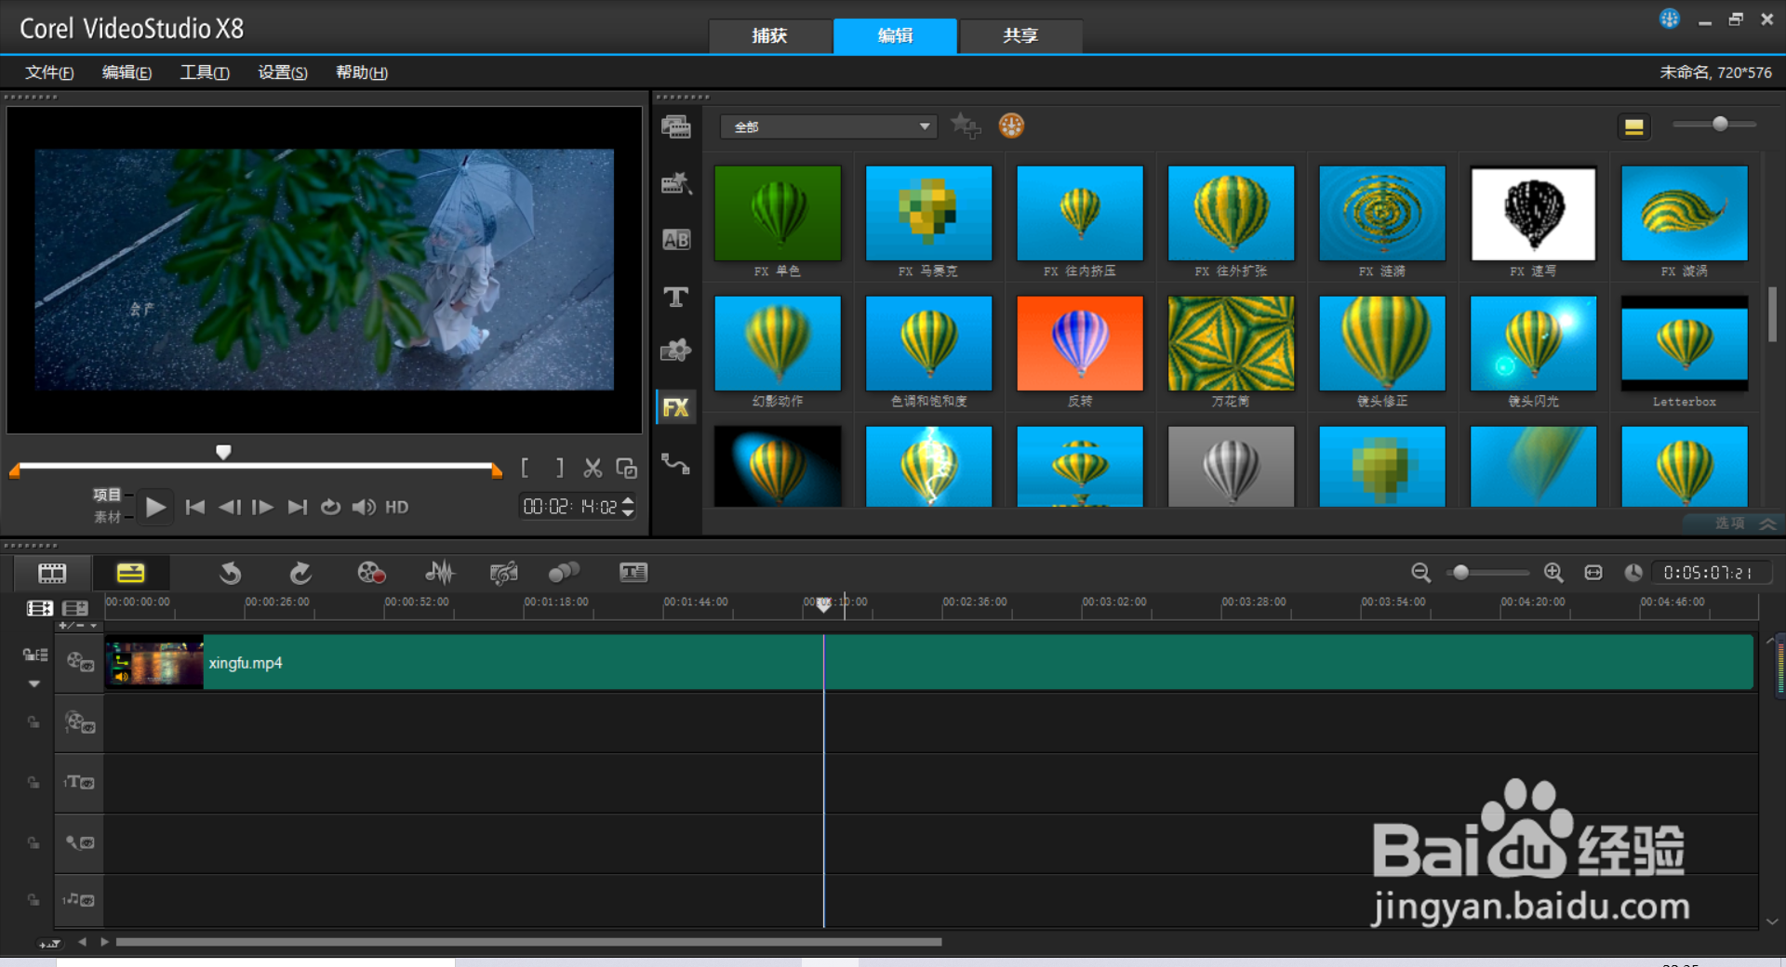Step to next frame
The width and height of the screenshot is (1786, 967).
263,507
